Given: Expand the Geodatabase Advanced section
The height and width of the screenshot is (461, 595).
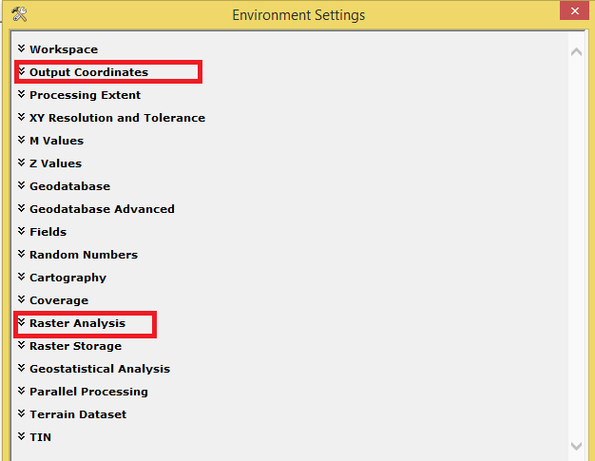Looking at the screenshot, I should 102,209.
